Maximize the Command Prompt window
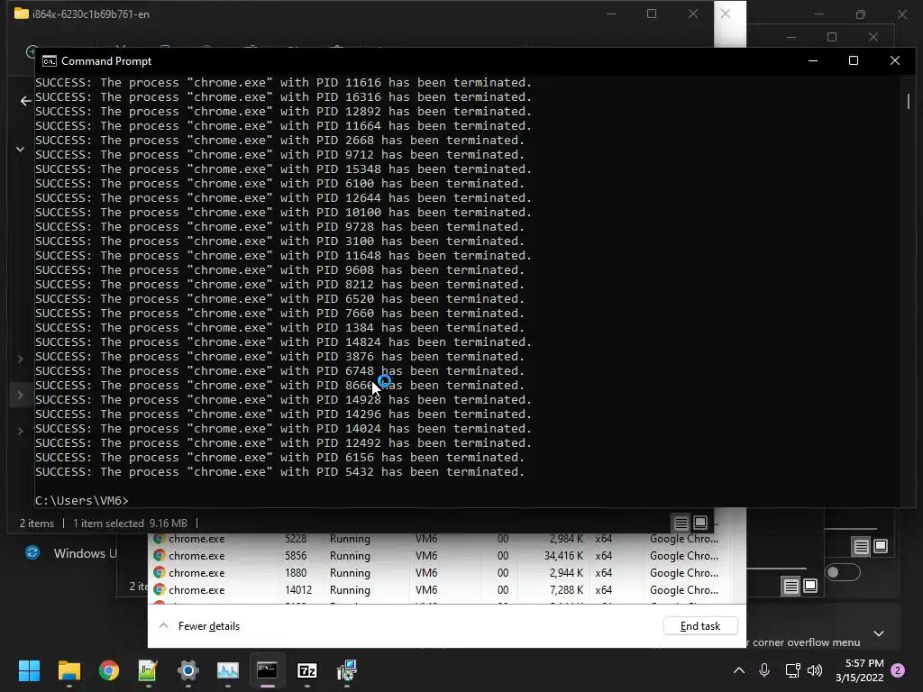This screenshot has height=692, width=923. [x=854, y=60]
